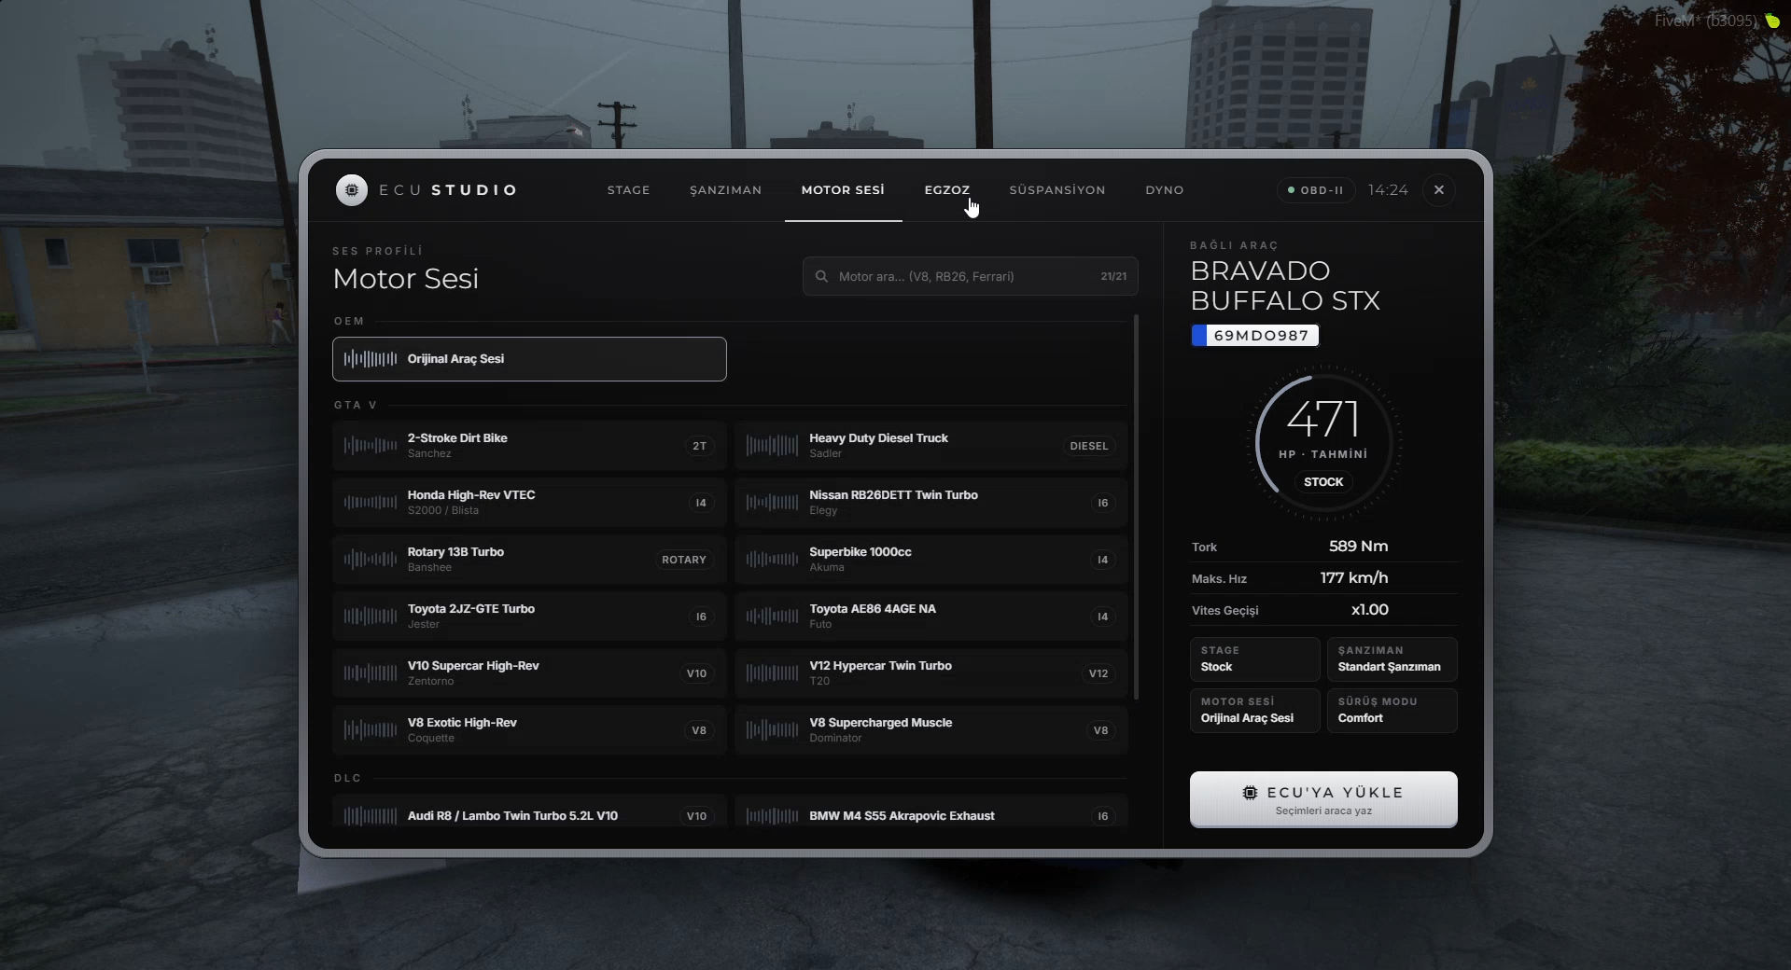The height and width of the screenshot is (970, 1791).
Task: Click waveform icon next to Nissan RB26DETT Twin Turbo
Action: [772, 503]
